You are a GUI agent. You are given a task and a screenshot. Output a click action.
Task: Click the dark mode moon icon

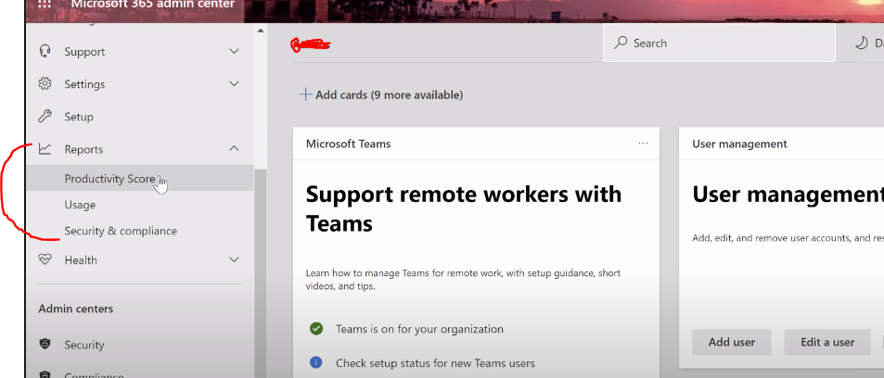click(x=861, y=43)
